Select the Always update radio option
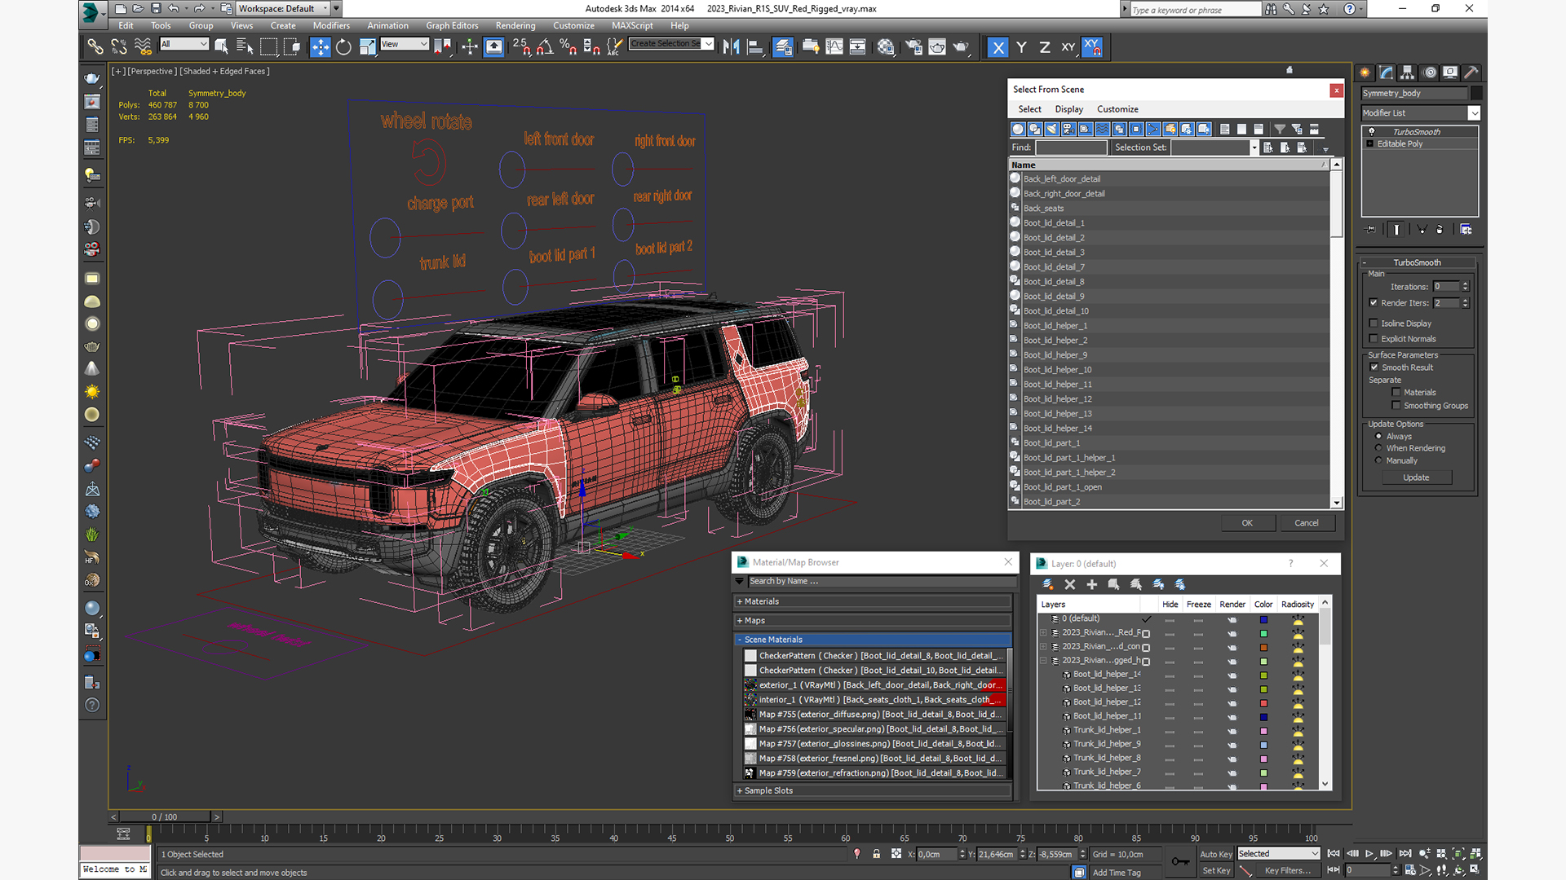 click(x=1379, y=437)
